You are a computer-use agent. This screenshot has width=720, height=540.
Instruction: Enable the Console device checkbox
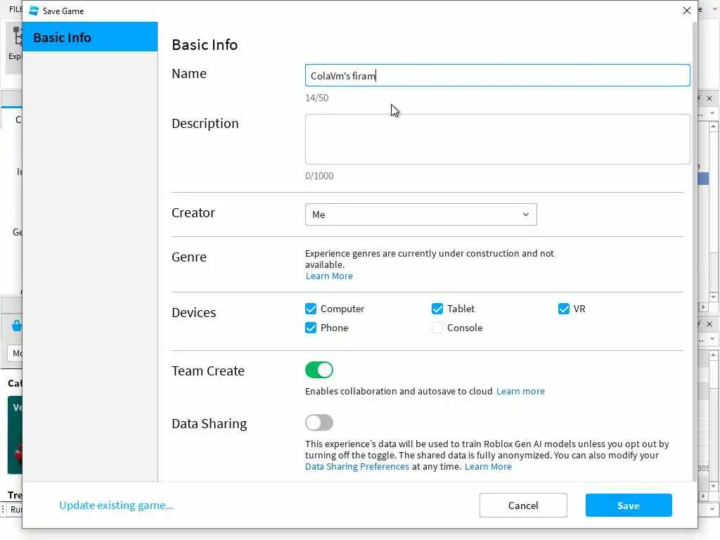pos(437,328)
